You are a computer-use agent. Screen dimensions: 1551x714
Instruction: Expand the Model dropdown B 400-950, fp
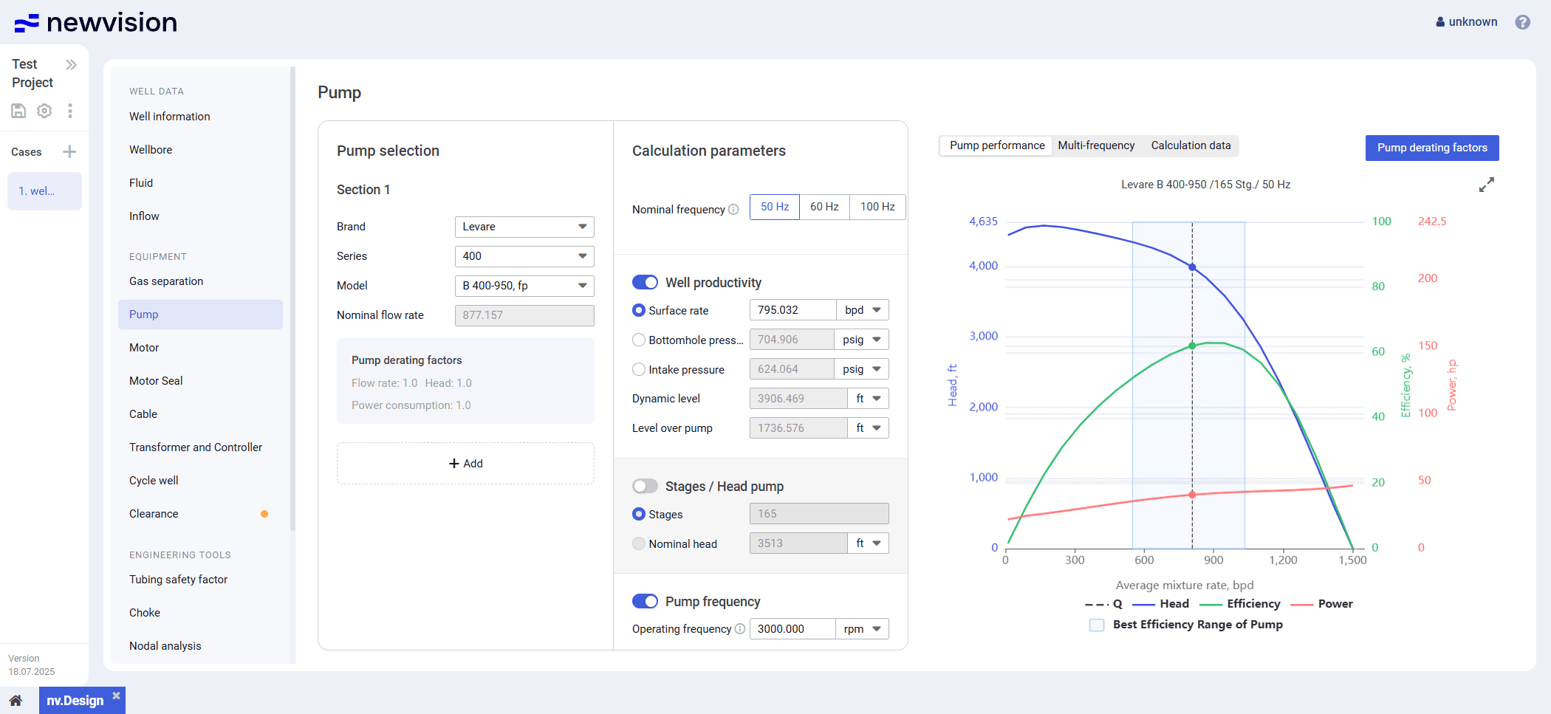tap(524, 286)
